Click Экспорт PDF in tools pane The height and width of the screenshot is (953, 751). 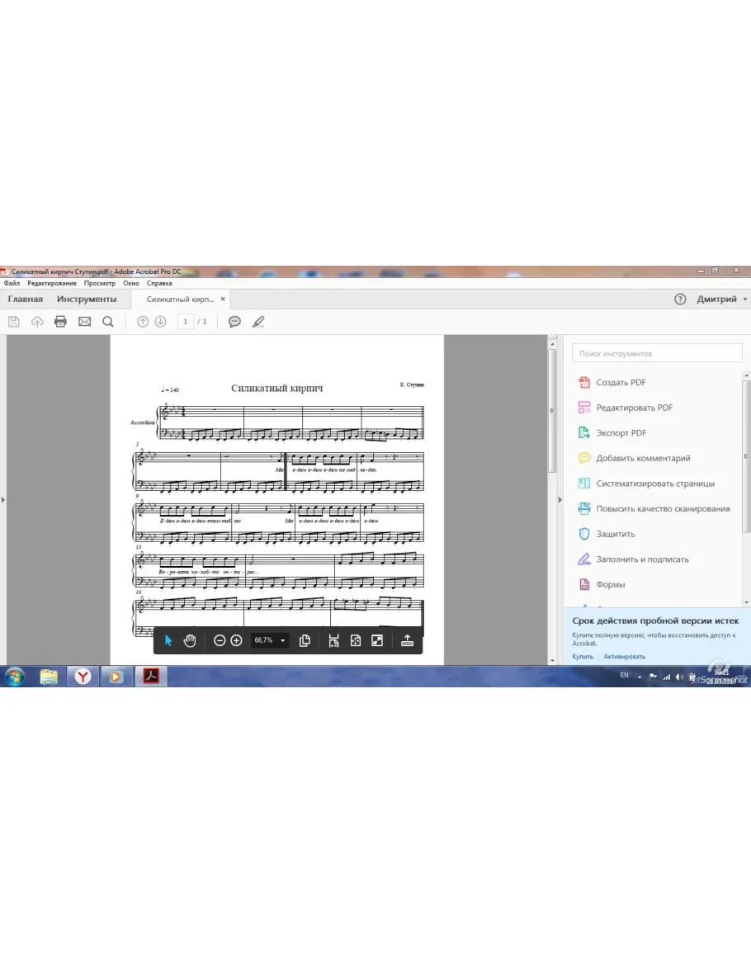pos(621,433)
